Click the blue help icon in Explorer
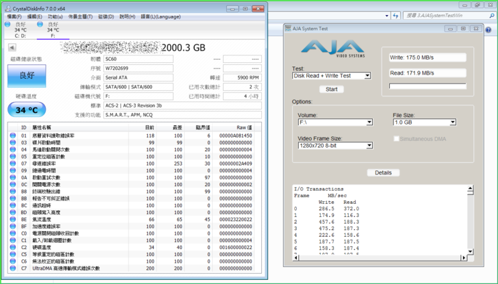Viewport: 498px width, 284px height. click(x=488, y=30)
